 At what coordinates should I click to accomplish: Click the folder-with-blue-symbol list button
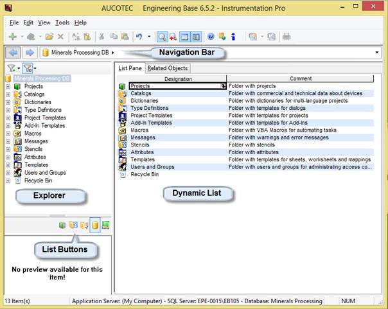[73, 225]
